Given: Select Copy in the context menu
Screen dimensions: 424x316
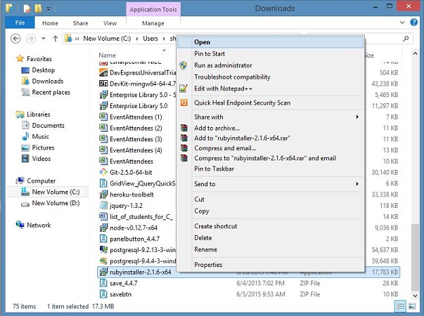Looking at the screenshot, I should pyautogui.click(x=201, y=211).
